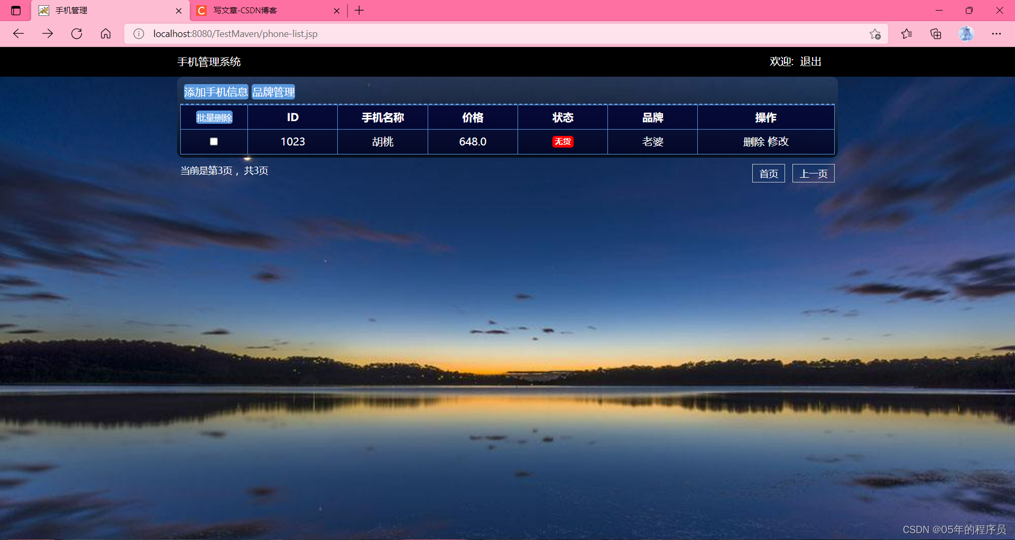
Task: Add the current page to favorites
Action: point(875,33)
